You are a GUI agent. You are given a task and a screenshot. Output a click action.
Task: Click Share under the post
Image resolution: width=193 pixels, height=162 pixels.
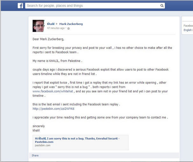pos(35,156)
